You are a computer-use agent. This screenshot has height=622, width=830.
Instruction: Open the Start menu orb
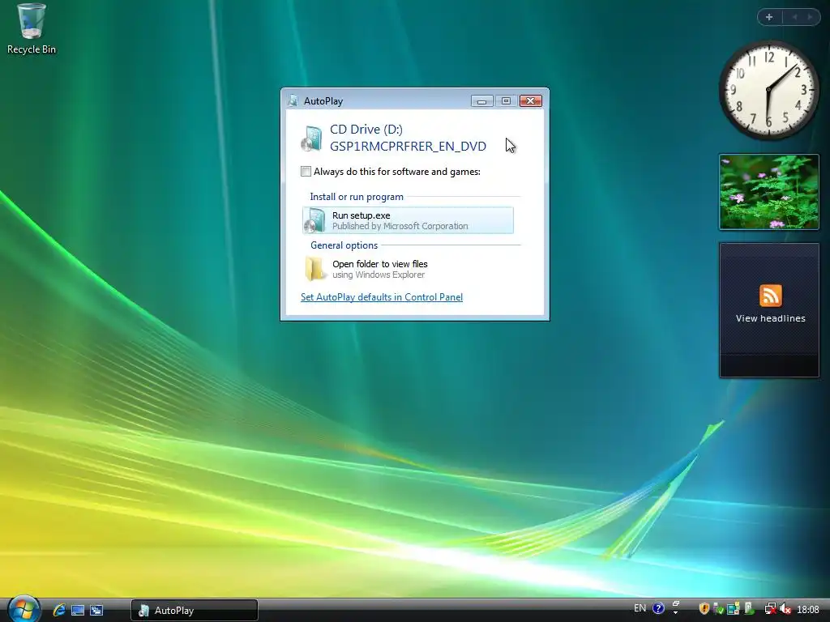pos(24,609)
